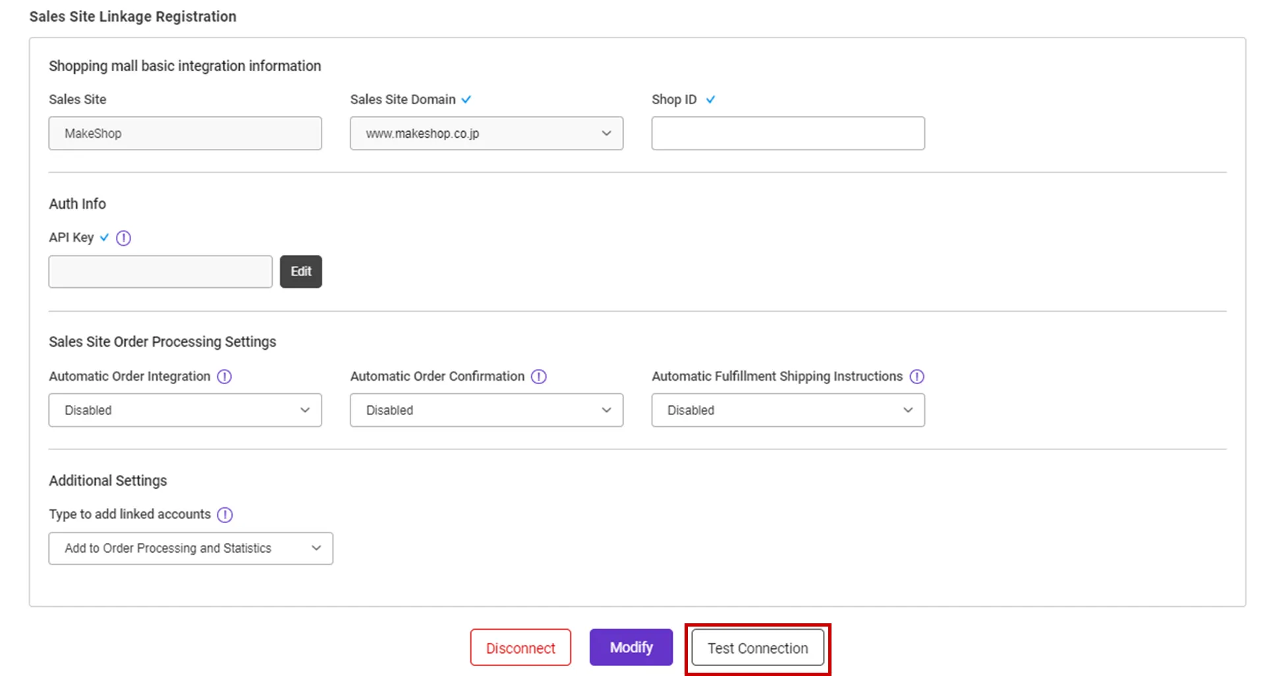The image size is (1269, 676).
Task: Open the Add to Order Processing and Statistics dropdown
Action: pos(190,549)
